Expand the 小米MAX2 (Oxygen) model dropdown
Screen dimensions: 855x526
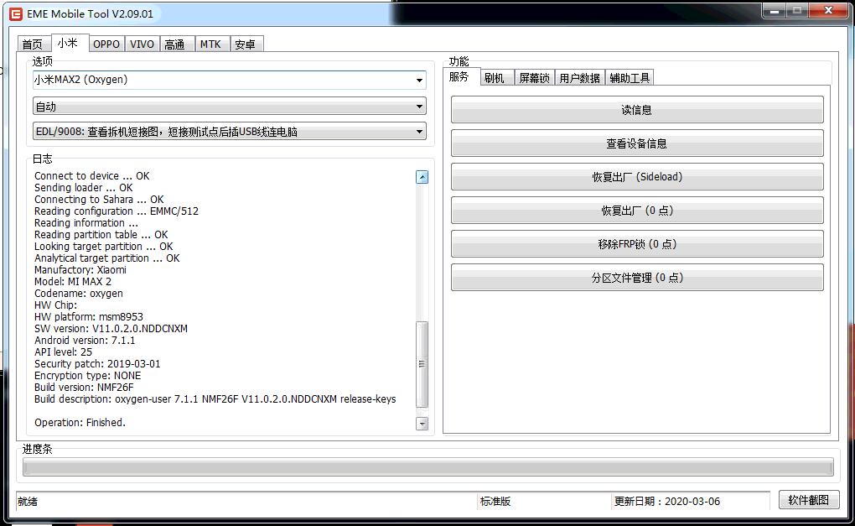pos(419,81)
